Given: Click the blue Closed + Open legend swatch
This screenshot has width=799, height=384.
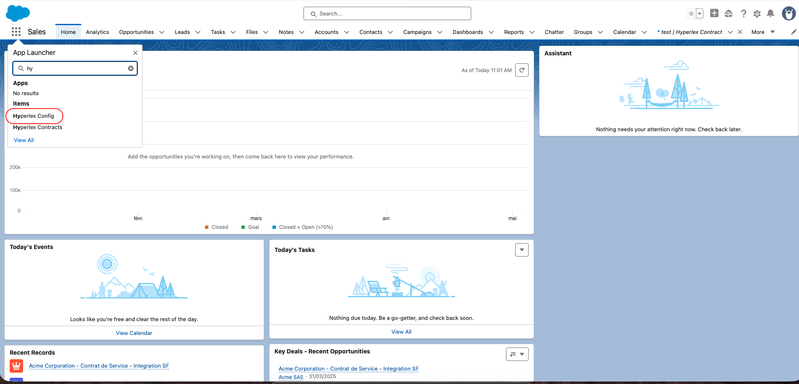Looking at the screenshot, I should point(274,227).
